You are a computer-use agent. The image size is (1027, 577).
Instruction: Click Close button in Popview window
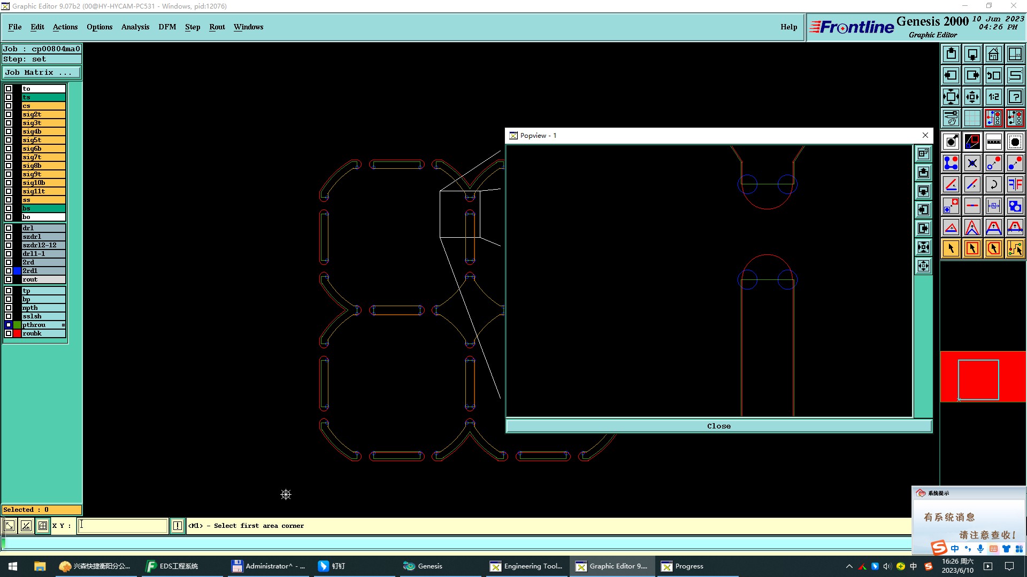(718, 426)
